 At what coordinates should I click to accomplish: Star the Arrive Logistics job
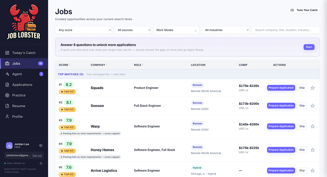pos(312,171)
